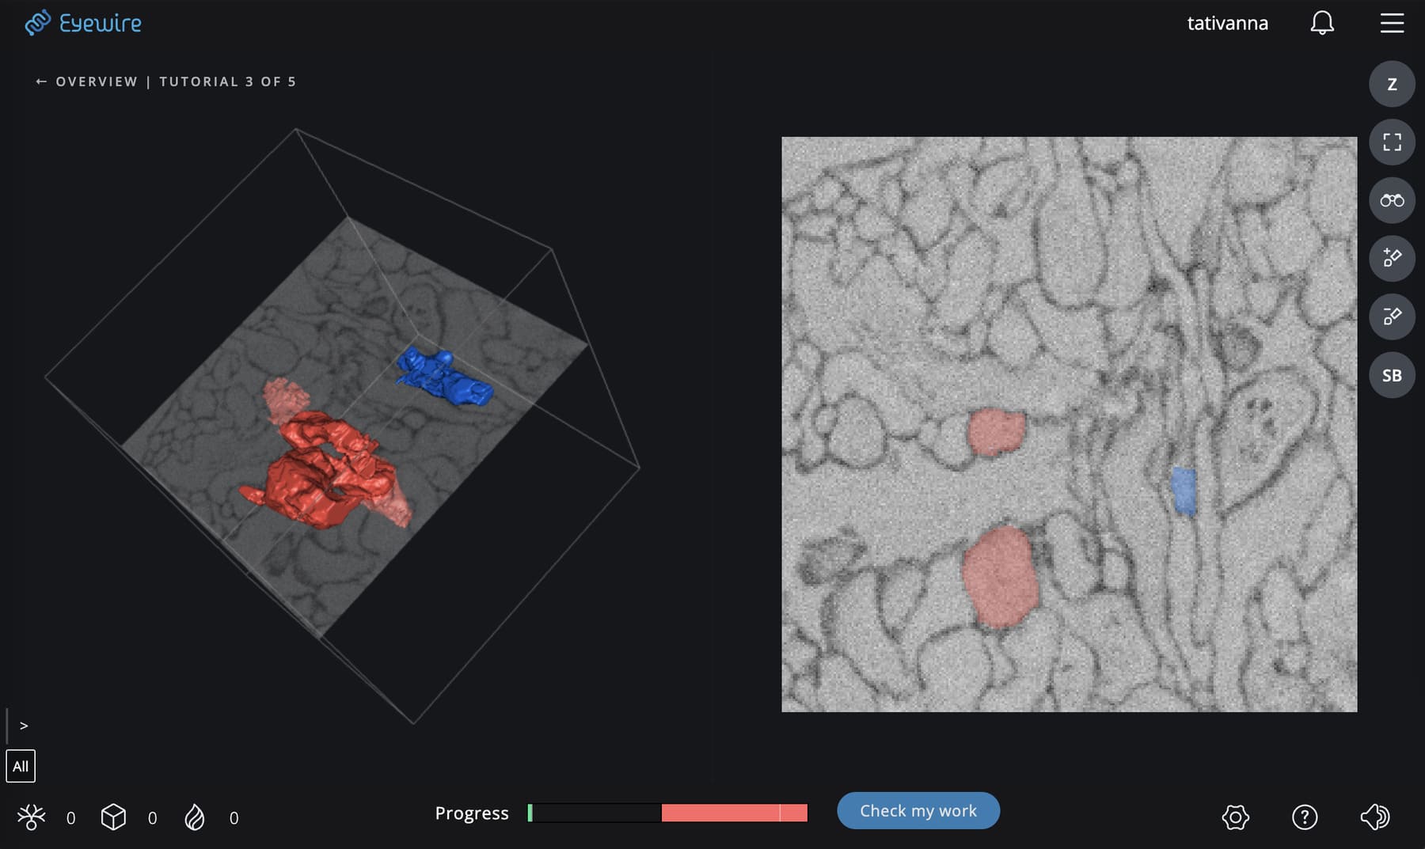Image resolution: width=1425 pixels, height=849 pixels.
Task: Open settings gear
Action: [1235, 817]
